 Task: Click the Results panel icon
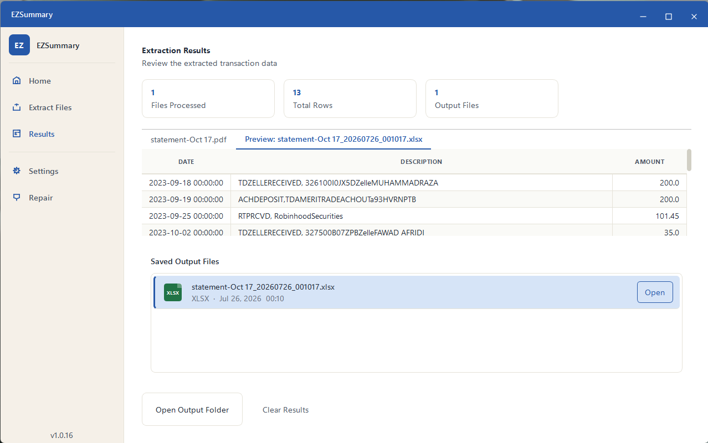pos(17,134)
